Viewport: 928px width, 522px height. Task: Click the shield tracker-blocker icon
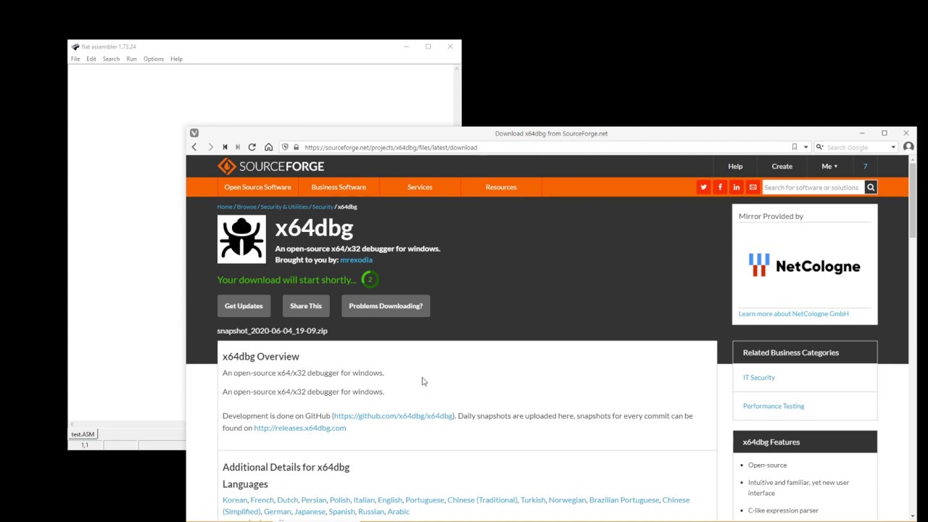[285, 147]
